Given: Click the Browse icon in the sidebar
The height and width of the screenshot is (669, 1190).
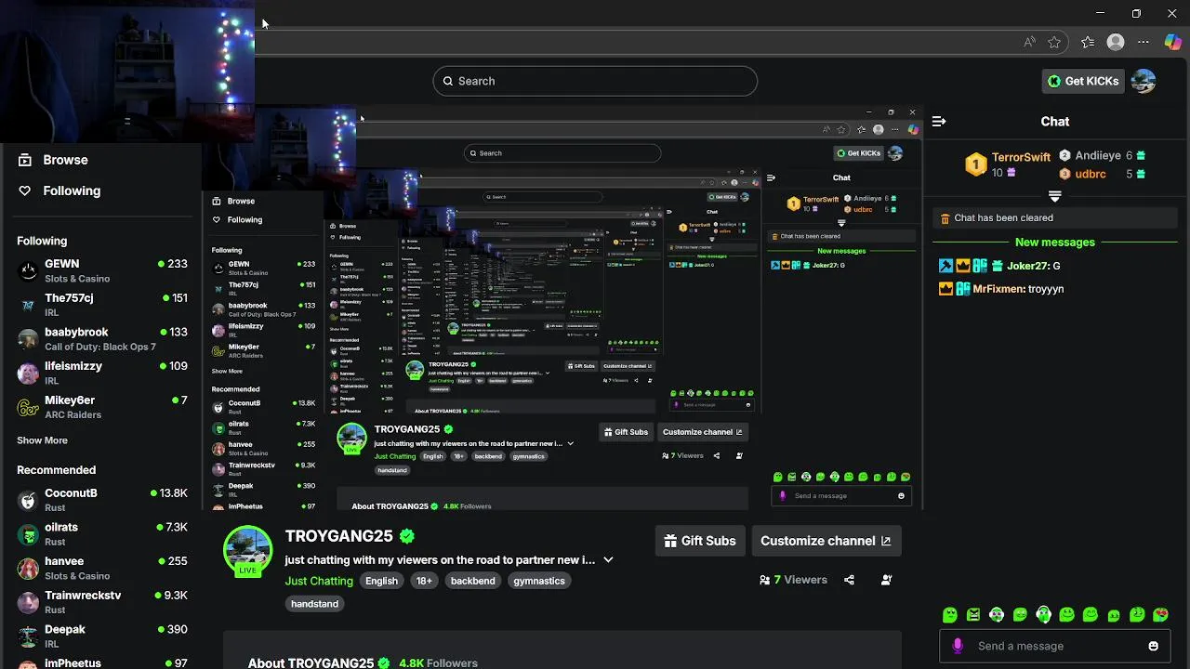Looking at the screenshot, I should (x=25, y=160).
